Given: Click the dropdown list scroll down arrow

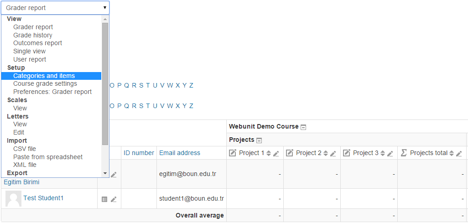Looking at the screenshot, I should pyautogui.click(x=105, y=174).
